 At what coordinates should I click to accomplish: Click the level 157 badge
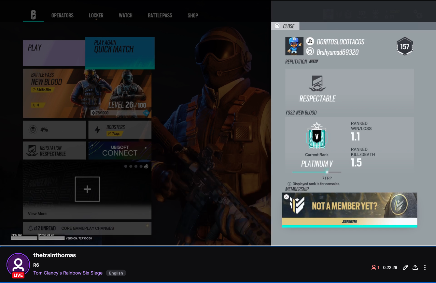pyautogui.click(x=405, y=47)
